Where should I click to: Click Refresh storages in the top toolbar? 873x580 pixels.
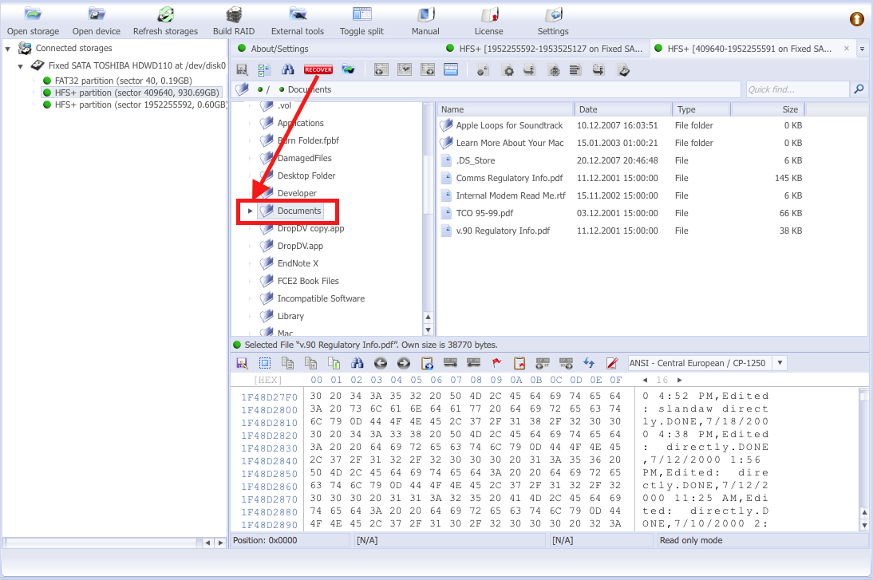pyautogui.click(x=165, y=21)
